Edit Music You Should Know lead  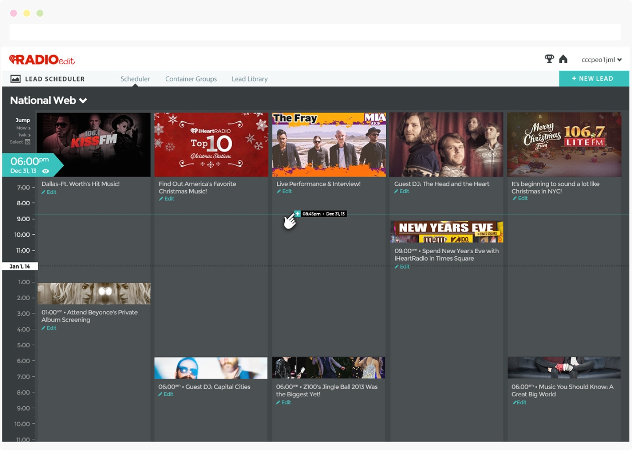(519, 403)
